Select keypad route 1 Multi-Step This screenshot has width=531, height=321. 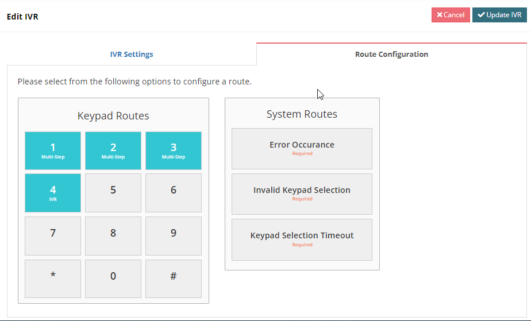[x=53, y=150]
